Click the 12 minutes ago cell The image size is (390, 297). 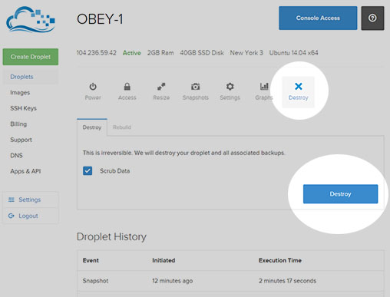[x=173, y=281]
